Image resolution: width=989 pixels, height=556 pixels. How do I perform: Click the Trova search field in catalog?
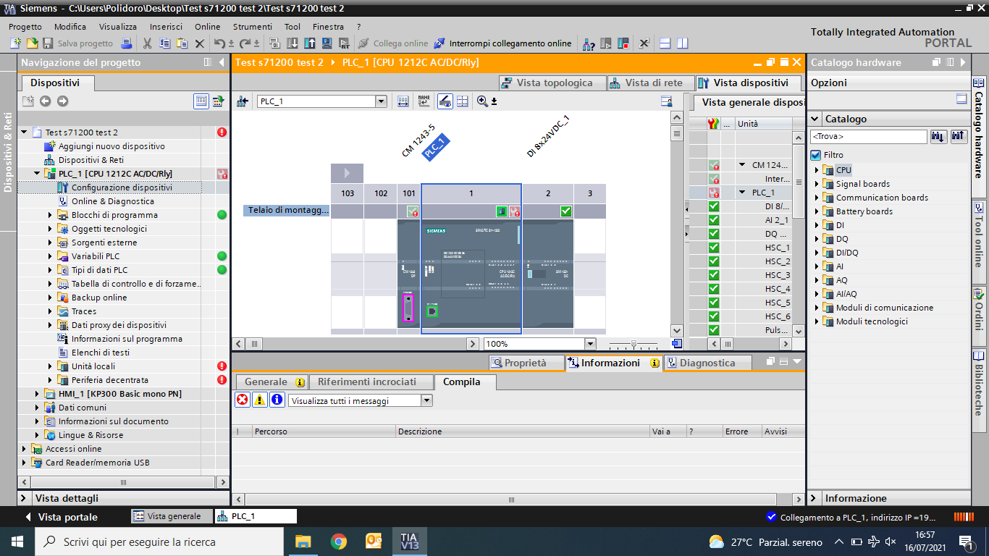[x=868, y=136]
